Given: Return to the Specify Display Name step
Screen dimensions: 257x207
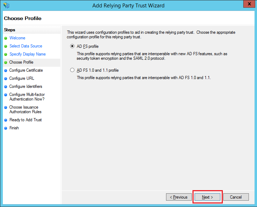Looking at the screenshot, I should click(x=27, y=54).
